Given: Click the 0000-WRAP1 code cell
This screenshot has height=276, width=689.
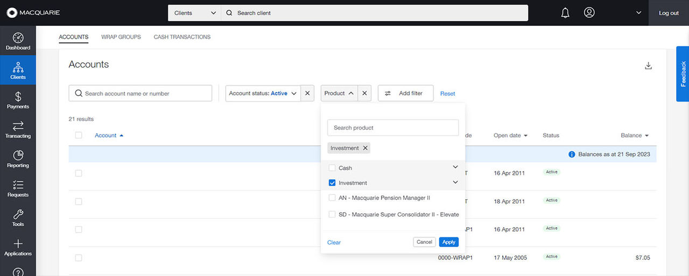Looking at the screenshot, I should (455, 258).
